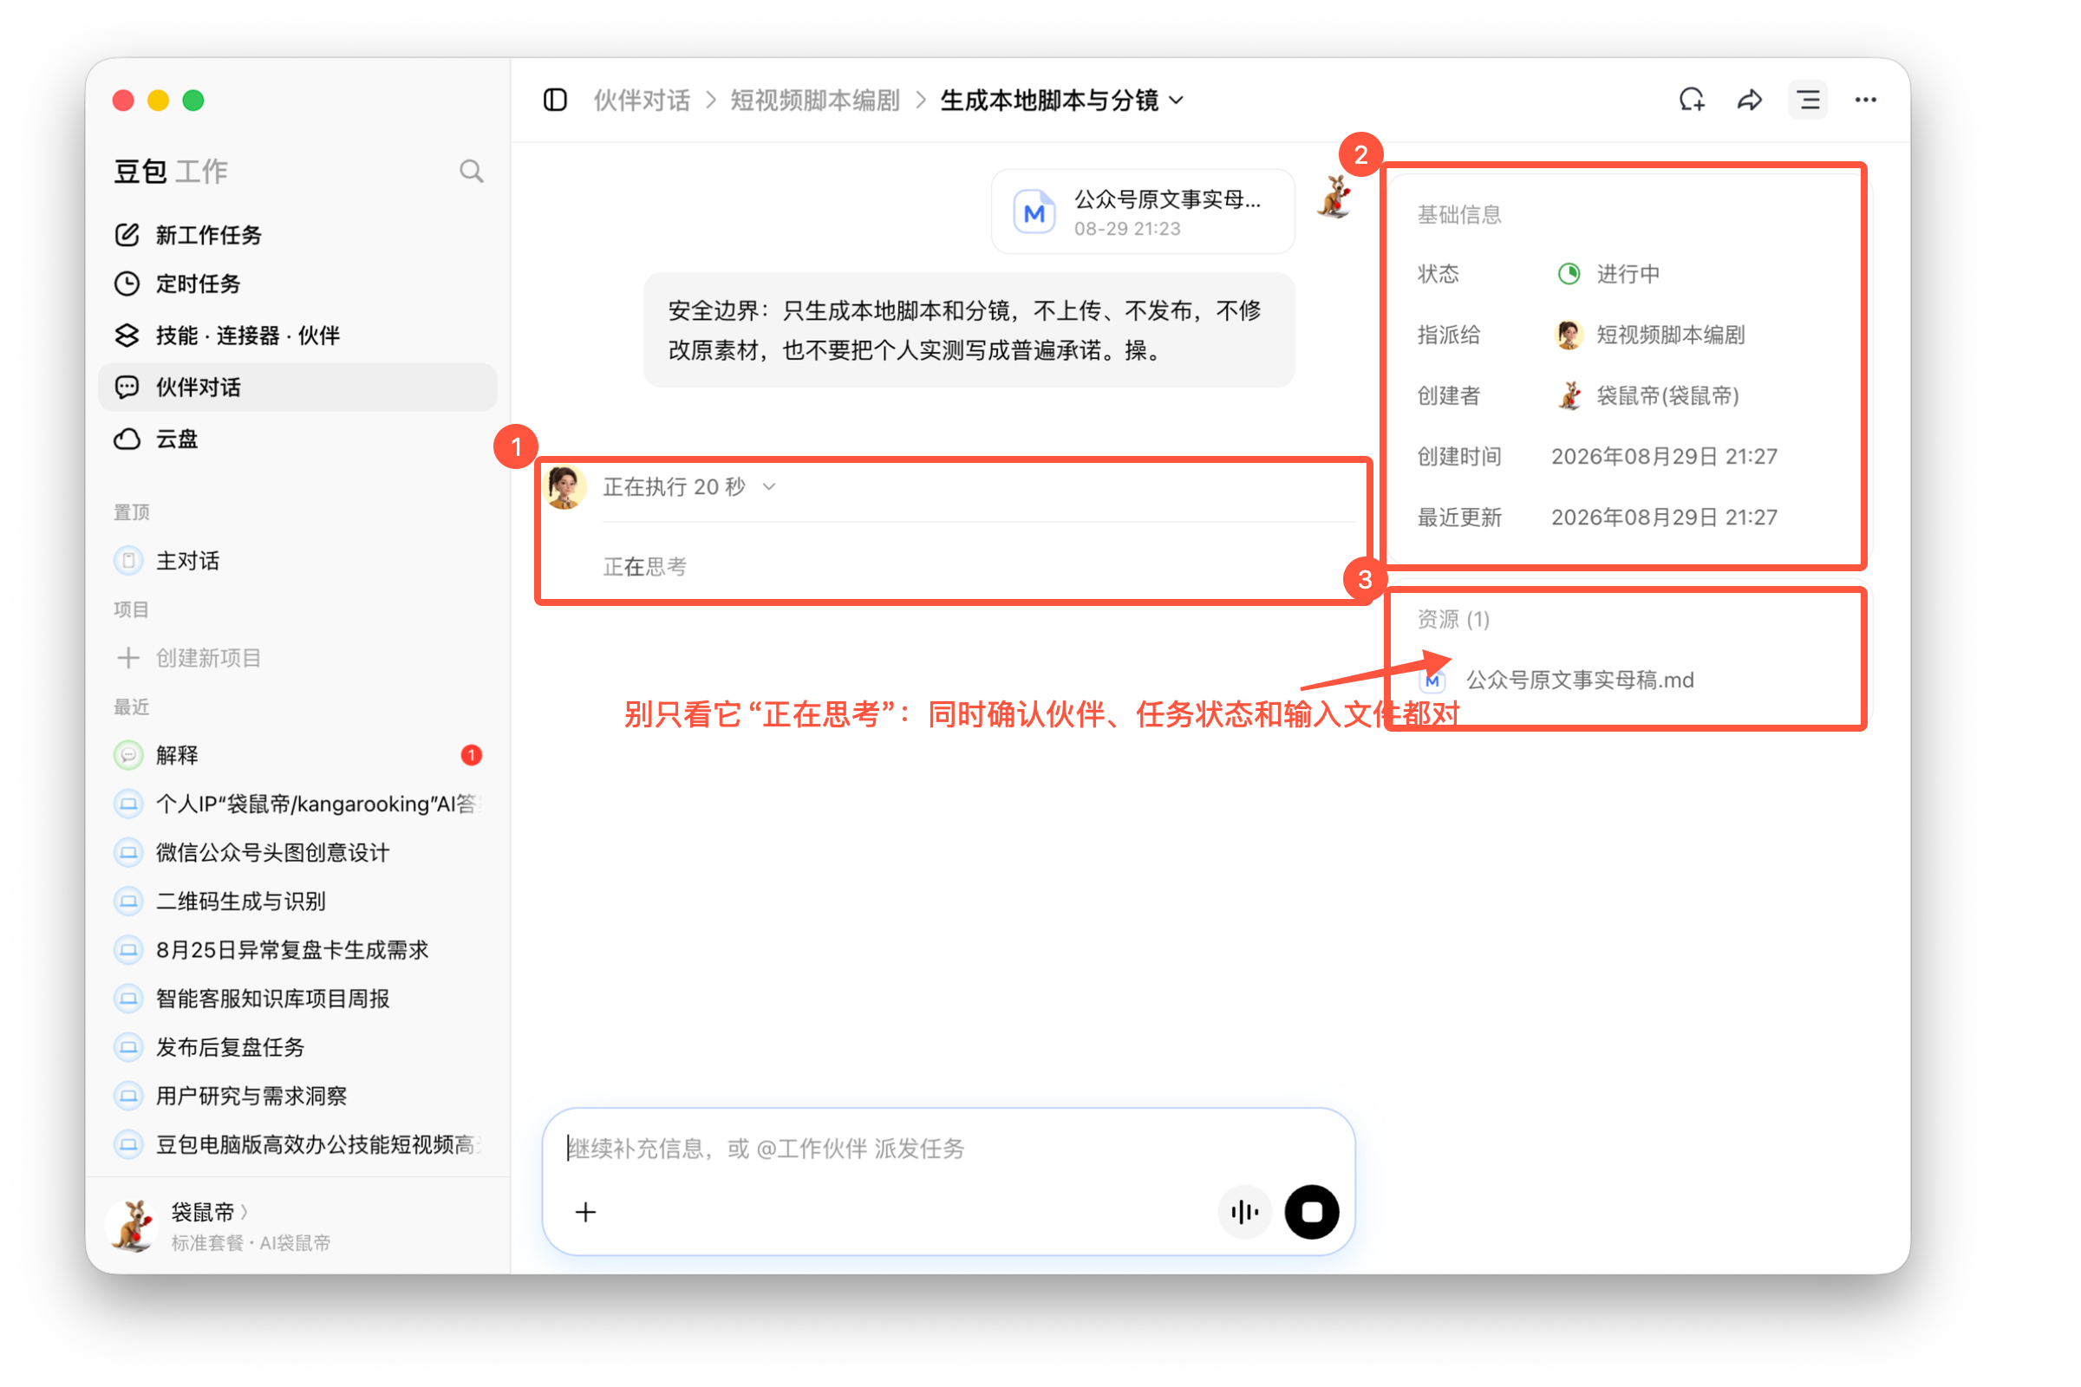This screenshot has height=1387, width=2081.
Task: Expand the 正在执行 20 秒 status chevron
Action: pyautogui.click(x=770, y=487)
